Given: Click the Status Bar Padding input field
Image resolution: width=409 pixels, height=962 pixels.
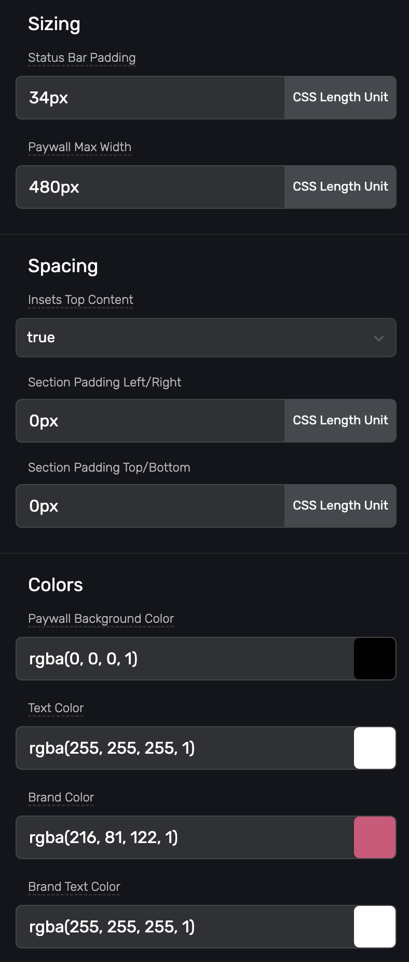Looking at the screenshot, I should (x=150, y=98).
